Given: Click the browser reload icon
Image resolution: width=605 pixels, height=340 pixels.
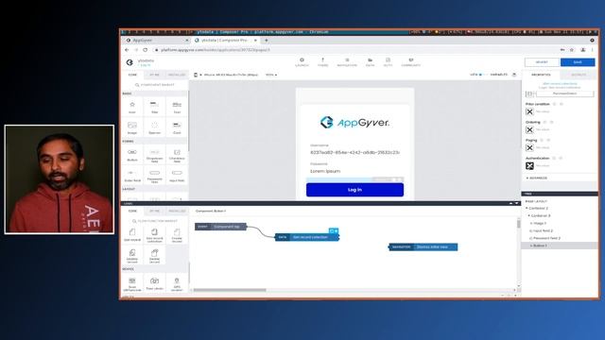Looking at the screenshot, I should pyautogui.click(x=145, y=50).
